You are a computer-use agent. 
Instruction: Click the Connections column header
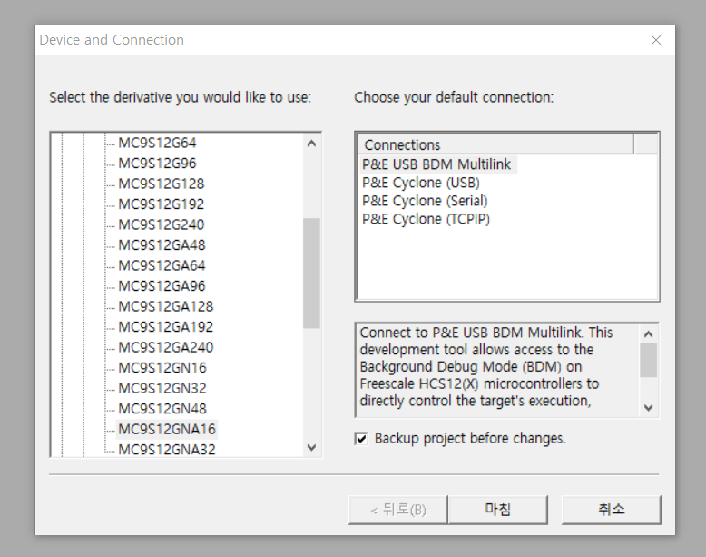(x=495, y=144)
